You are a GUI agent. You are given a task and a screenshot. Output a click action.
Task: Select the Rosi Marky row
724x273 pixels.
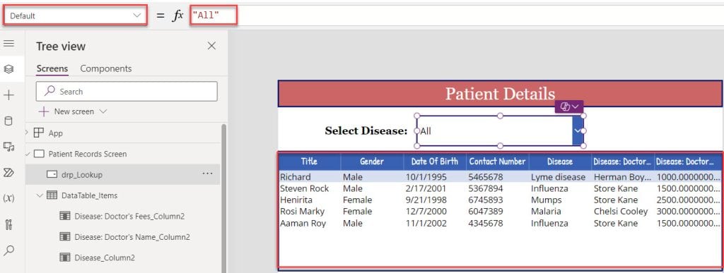click(500, 212)
